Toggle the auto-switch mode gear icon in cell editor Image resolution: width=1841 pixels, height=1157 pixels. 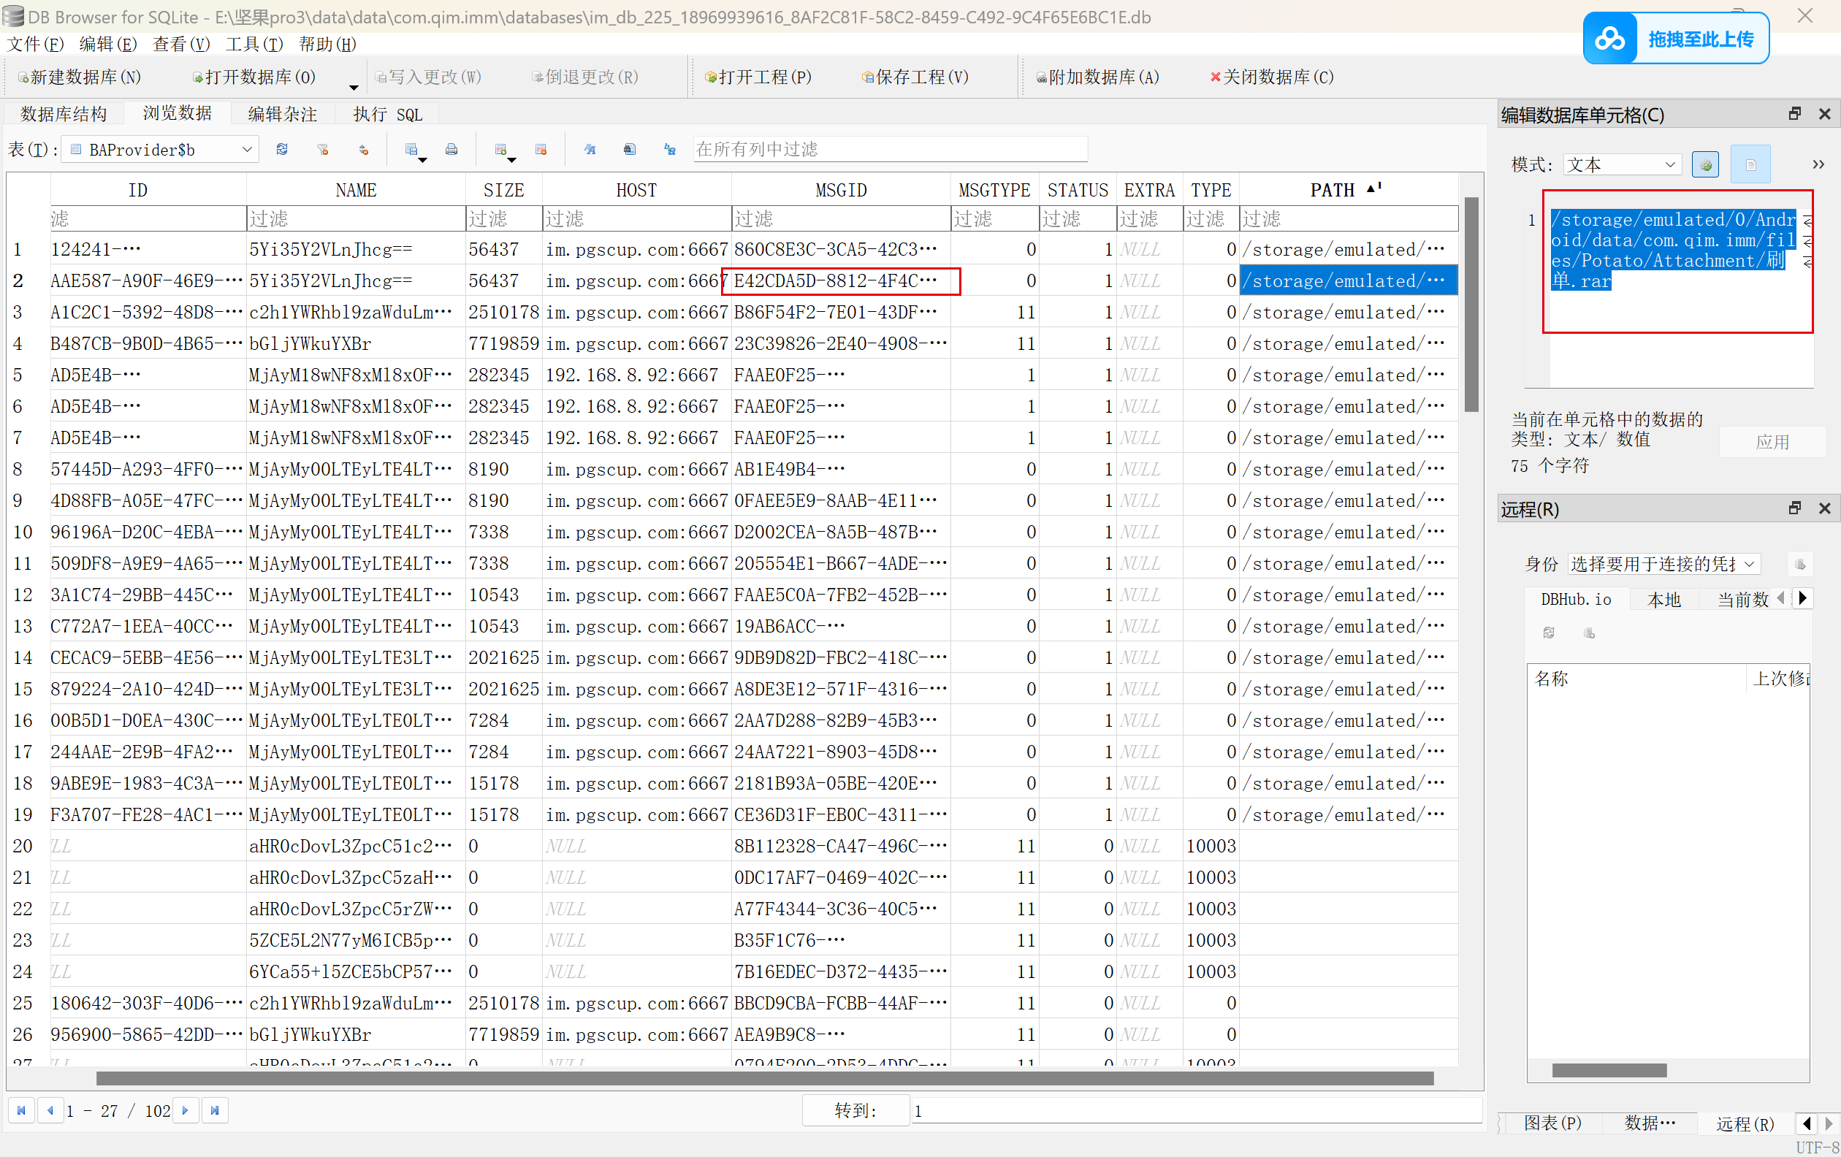1705,164
